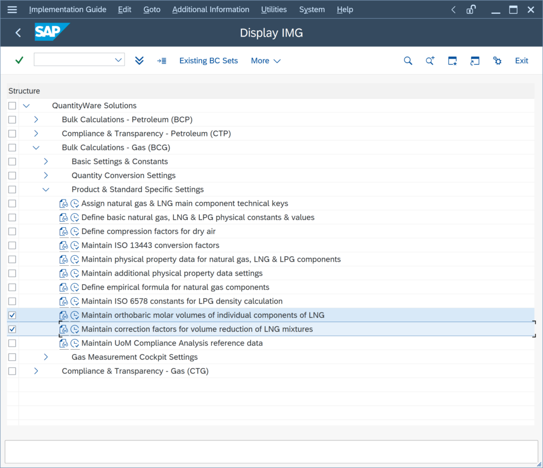
Task: Execute activity icon for Assign natural gas technical keys
Action: [x=75, y=204]
